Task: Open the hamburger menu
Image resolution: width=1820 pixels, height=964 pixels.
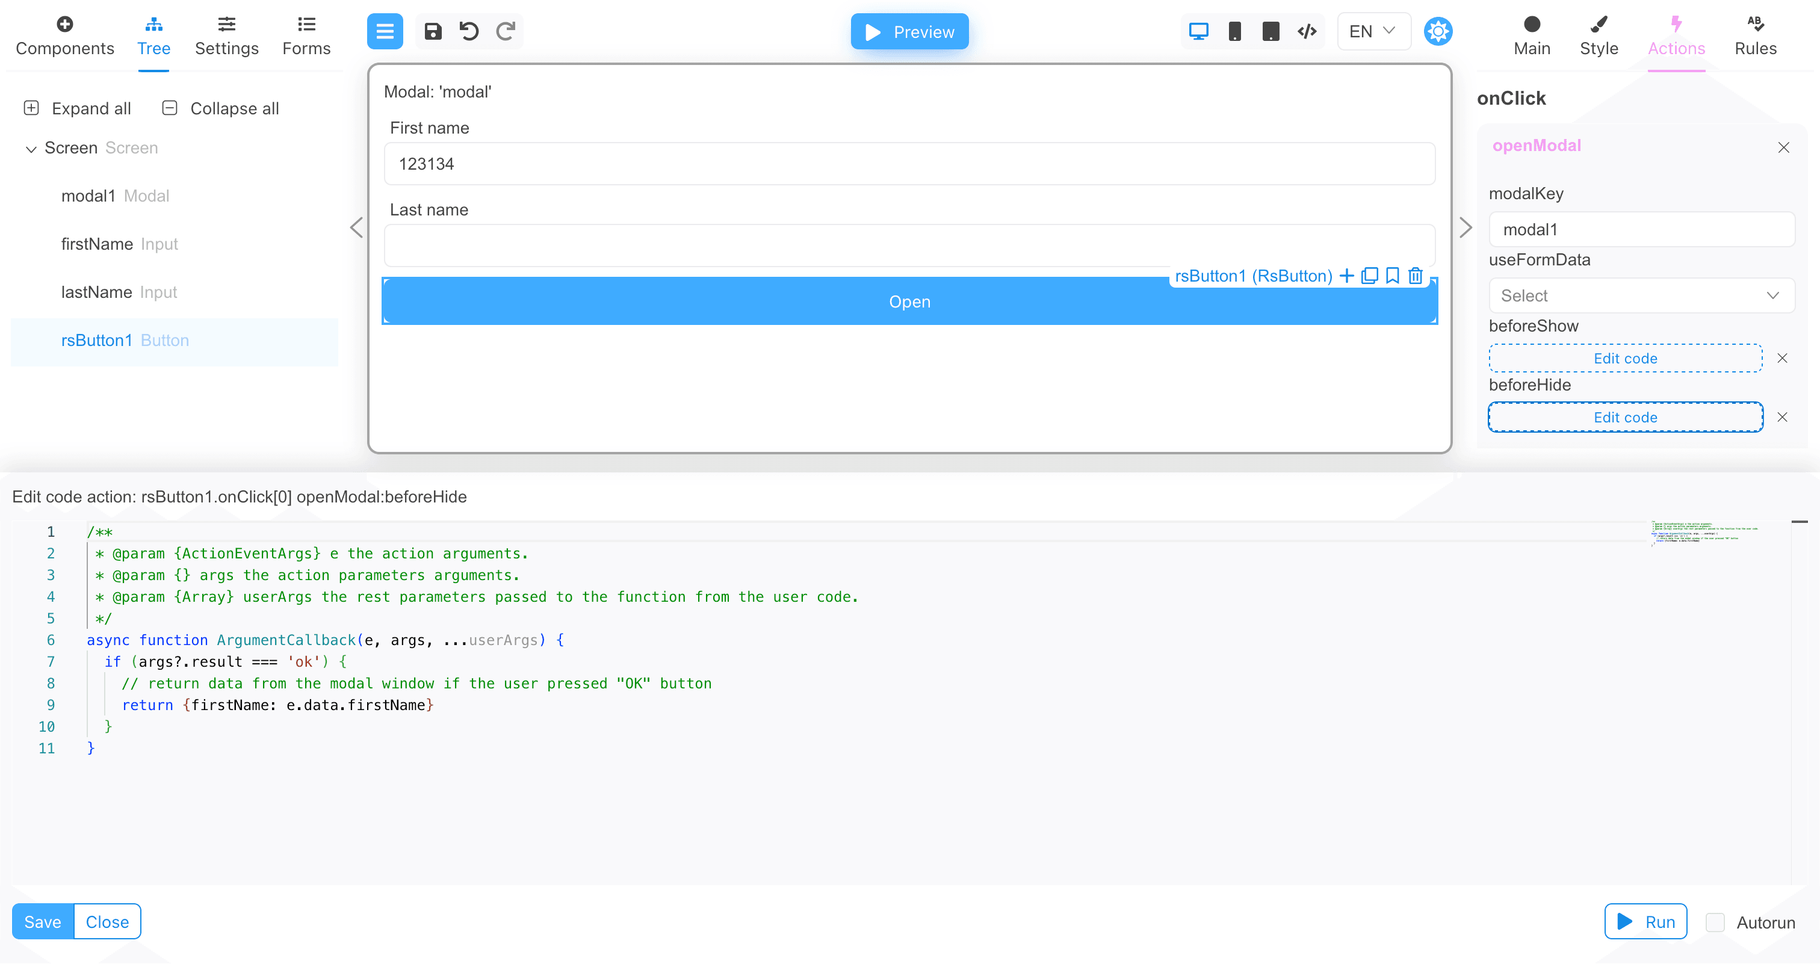Action: click(385, 31)
